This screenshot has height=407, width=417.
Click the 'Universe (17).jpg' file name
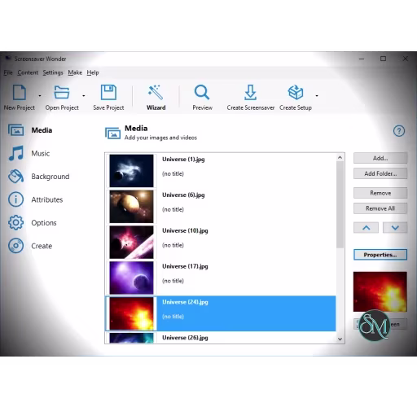pos(185,266)
